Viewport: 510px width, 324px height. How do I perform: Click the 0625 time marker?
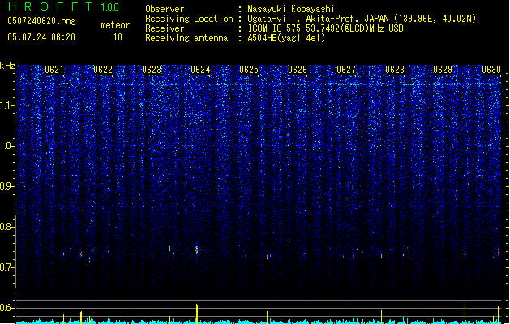pyautogui.click(x=249, y=70)
